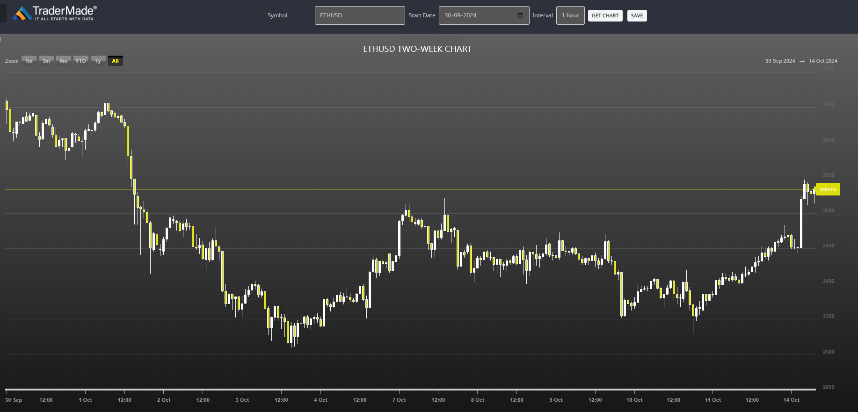
Task: Click the 4 Oct x-axis label
Action: tap(320, 400)
